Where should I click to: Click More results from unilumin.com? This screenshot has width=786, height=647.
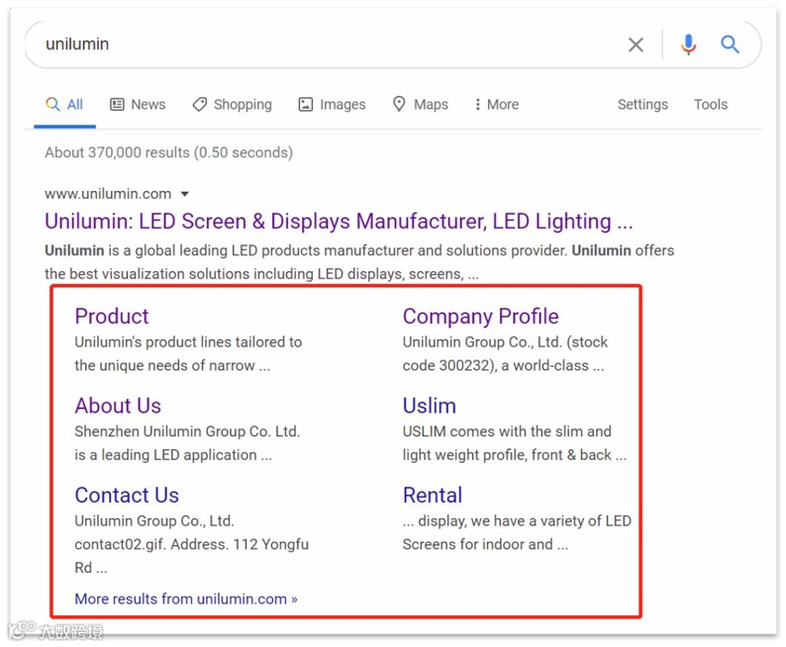[x=186, y=599]
